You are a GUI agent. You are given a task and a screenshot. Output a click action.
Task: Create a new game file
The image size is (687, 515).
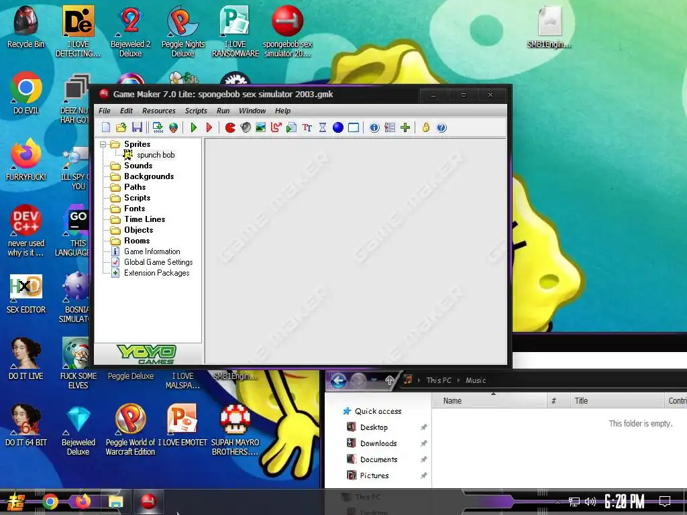106,127
